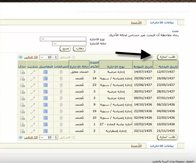Edit the leave starting 23/05/1437

(x=33, y=85)
